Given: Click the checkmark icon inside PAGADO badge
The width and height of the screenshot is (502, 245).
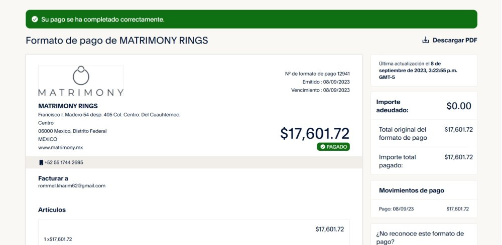Looking at the screenshot, I should point(323,147).
